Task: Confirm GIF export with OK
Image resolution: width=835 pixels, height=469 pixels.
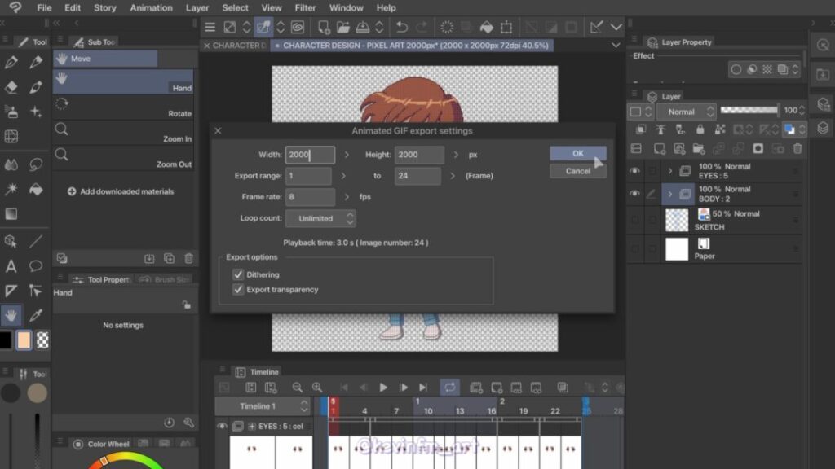Action: click(x=577, y=153)
